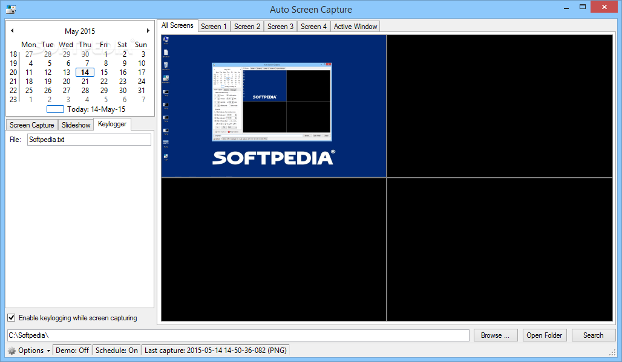Pick May 8 in the calendar
622x362 pixels.
click(106, 63)
